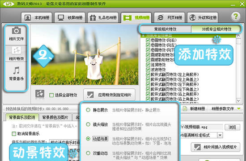Switch to the 本机相册 tab

pos(37,18)
